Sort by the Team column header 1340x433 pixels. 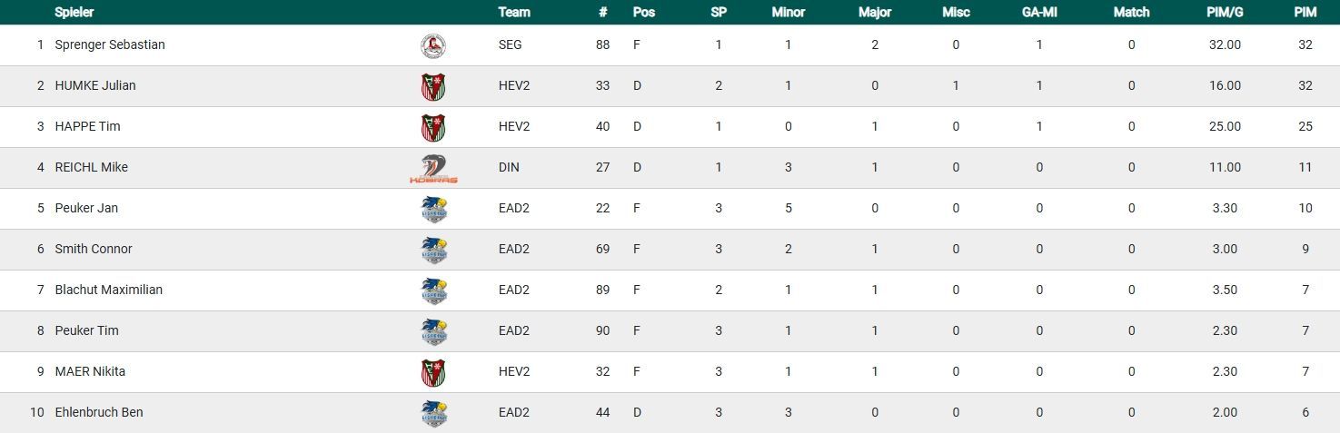514,13
